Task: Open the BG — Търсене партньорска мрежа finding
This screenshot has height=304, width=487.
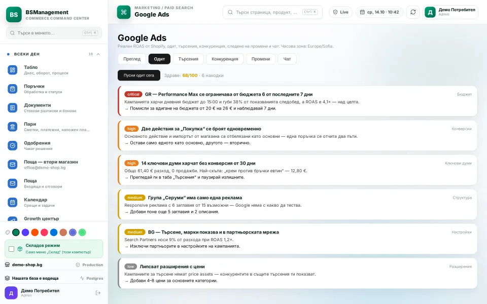Action: 298,239
